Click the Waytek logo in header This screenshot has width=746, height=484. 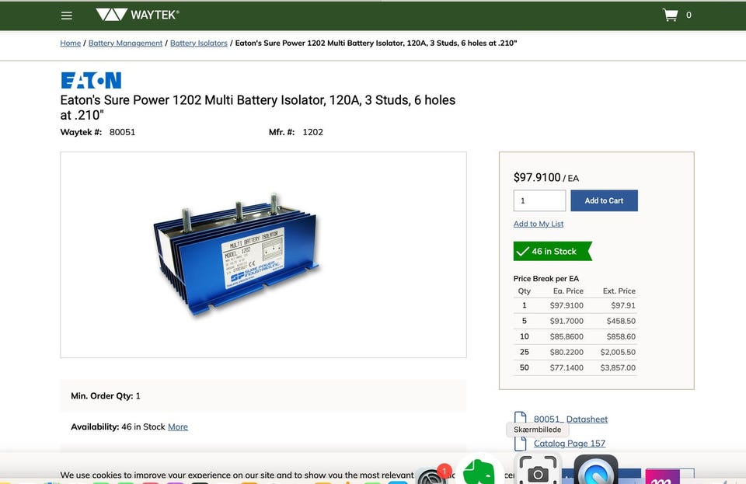coord(138,15)
